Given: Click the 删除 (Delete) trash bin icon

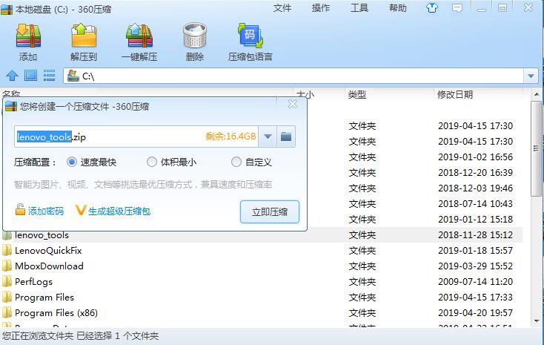Looking at the screenshot, I should point(195,36).
